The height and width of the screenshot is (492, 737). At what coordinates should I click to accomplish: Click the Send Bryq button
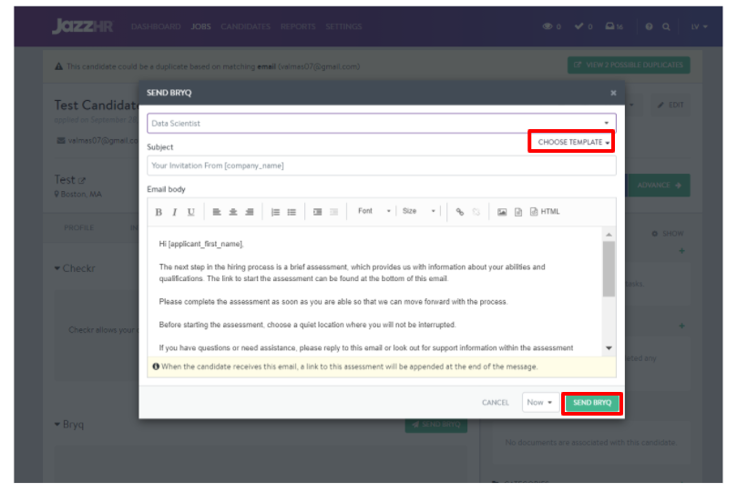pos(592,402)
